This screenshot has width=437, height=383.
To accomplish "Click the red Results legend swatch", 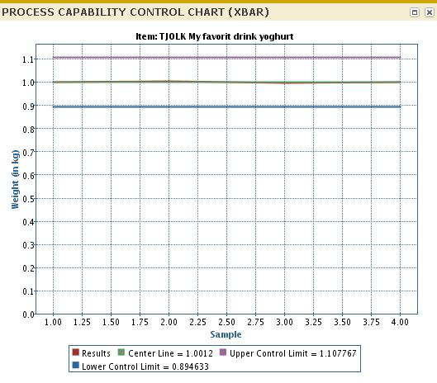I will pyautogui.click(x=75, y=352).
